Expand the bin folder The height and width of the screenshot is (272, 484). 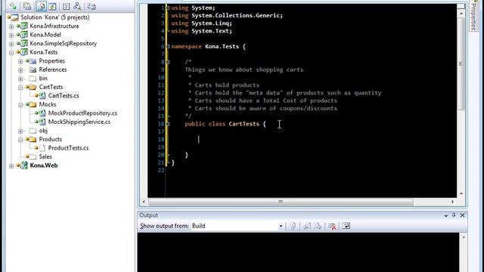tap(20, 79)
